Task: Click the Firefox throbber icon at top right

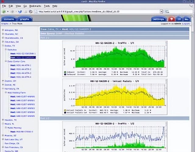Action: [x=191, y=6]
